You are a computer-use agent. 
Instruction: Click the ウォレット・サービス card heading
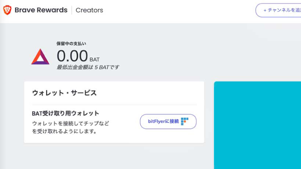tap(64, 93)
